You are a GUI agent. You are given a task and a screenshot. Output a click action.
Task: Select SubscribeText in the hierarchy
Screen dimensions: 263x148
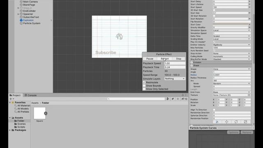[x=31, y=17]
